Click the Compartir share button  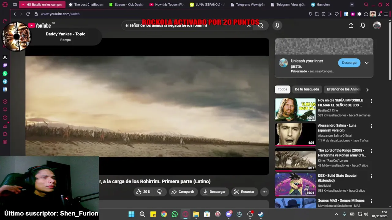click(183, 192)
